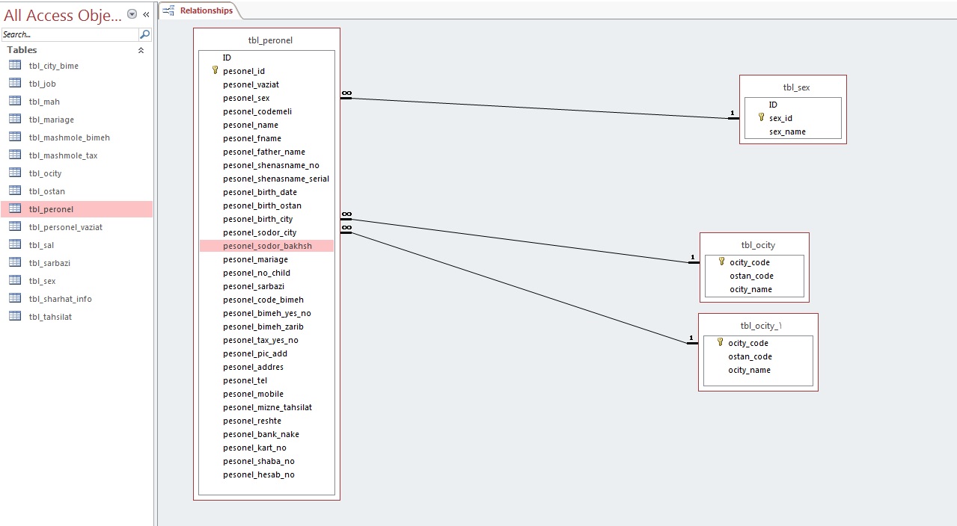Select the ID field in tbl_sex

click(x=792, y=105)
